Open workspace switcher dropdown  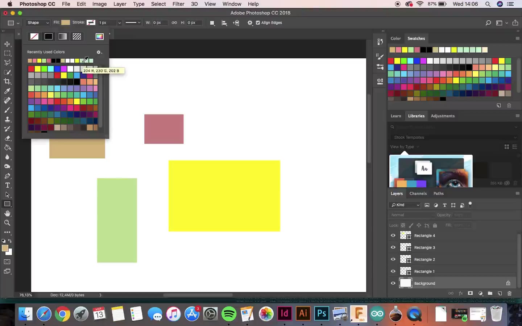click(x=502, y=23)
